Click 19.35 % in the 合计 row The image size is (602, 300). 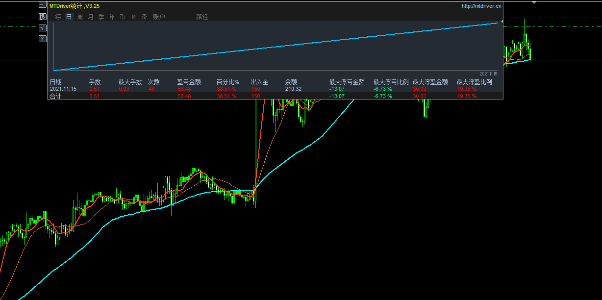tap(467, 97)
